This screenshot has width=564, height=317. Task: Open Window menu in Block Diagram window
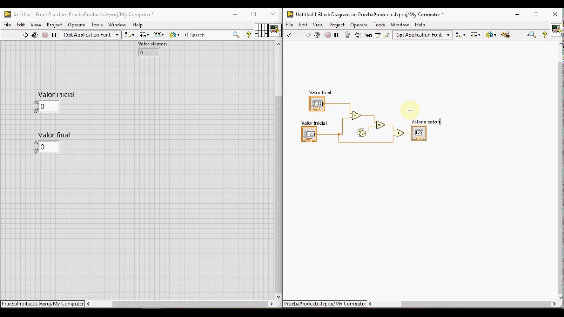tap(400, 25)
